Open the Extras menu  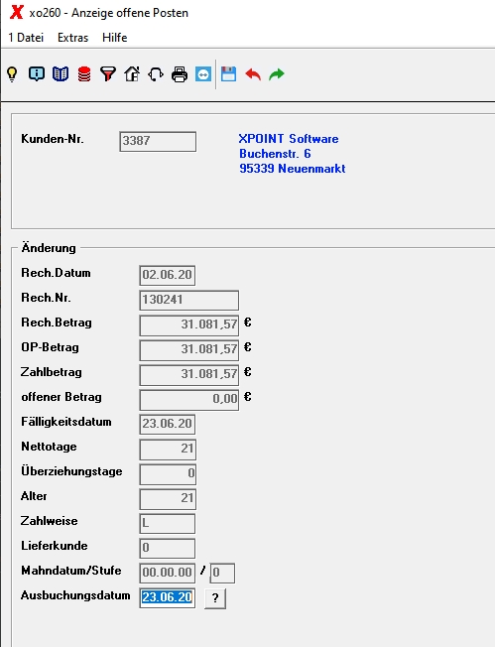tap(73, 38)
